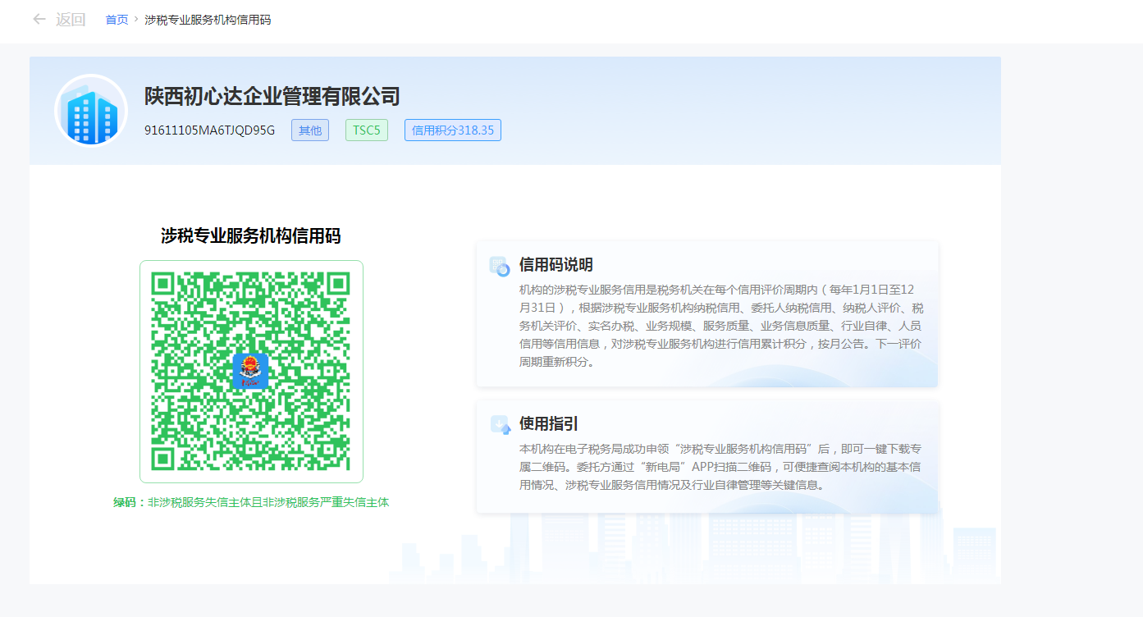Image resolution: width=1143 pixels, height=617 pixels.
Task: Click the TSC5 level tag
Action: coord(367,130)
